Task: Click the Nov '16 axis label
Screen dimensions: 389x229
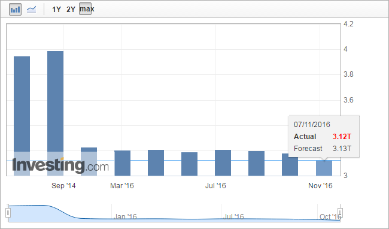Action: (320, 186)
